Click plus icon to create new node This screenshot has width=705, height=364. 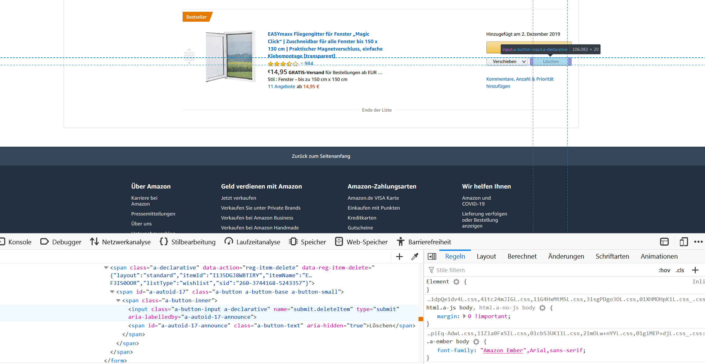tap(399, 256)
